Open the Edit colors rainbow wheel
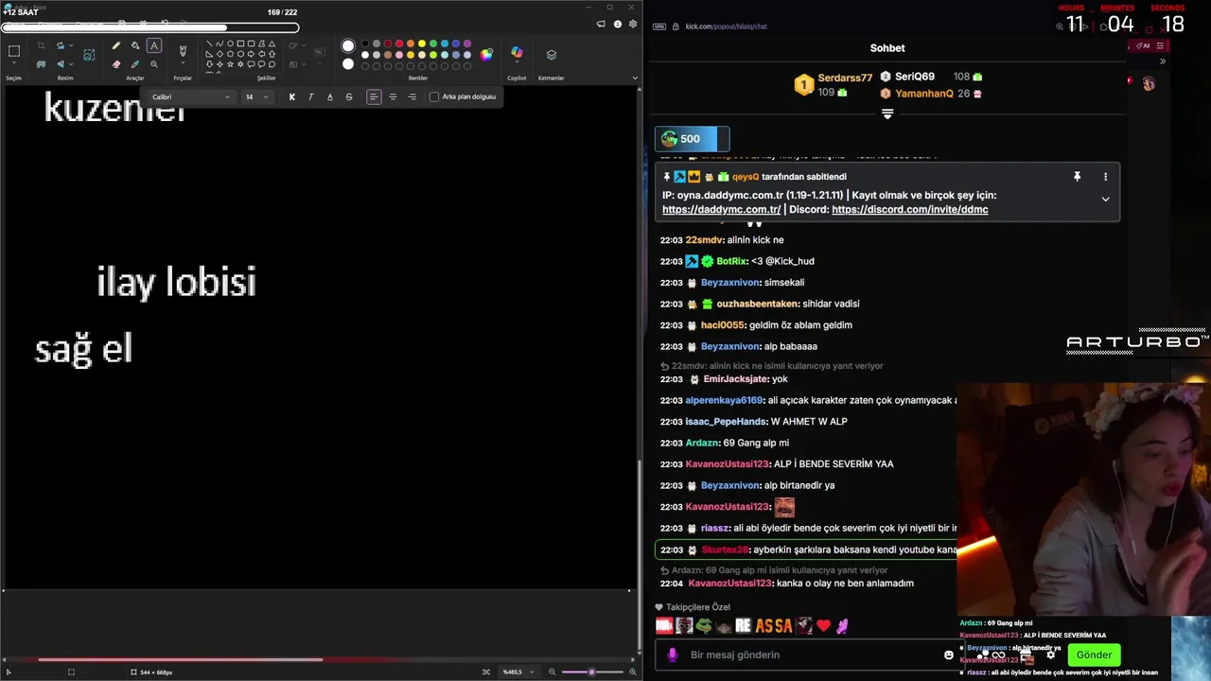Viewport: 1211px width, 681px height. click(x=486, y=55)
